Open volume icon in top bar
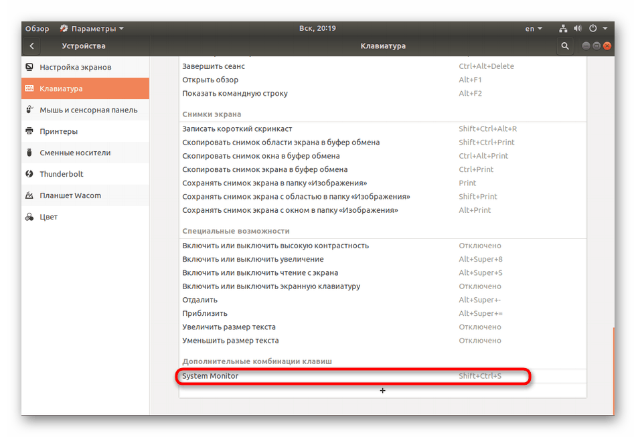Screen dimensions: 636x437 (578, 28)
